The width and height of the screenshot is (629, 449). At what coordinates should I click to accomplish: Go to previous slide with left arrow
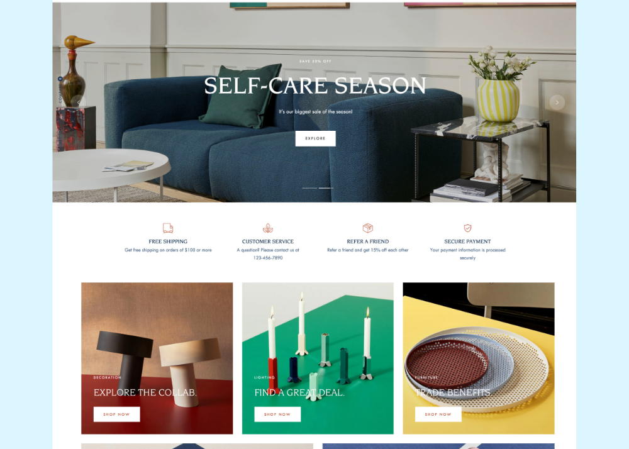point(78,103)
